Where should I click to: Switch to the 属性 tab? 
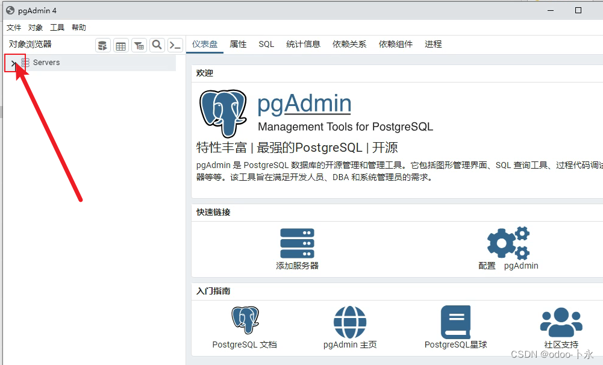238,44
